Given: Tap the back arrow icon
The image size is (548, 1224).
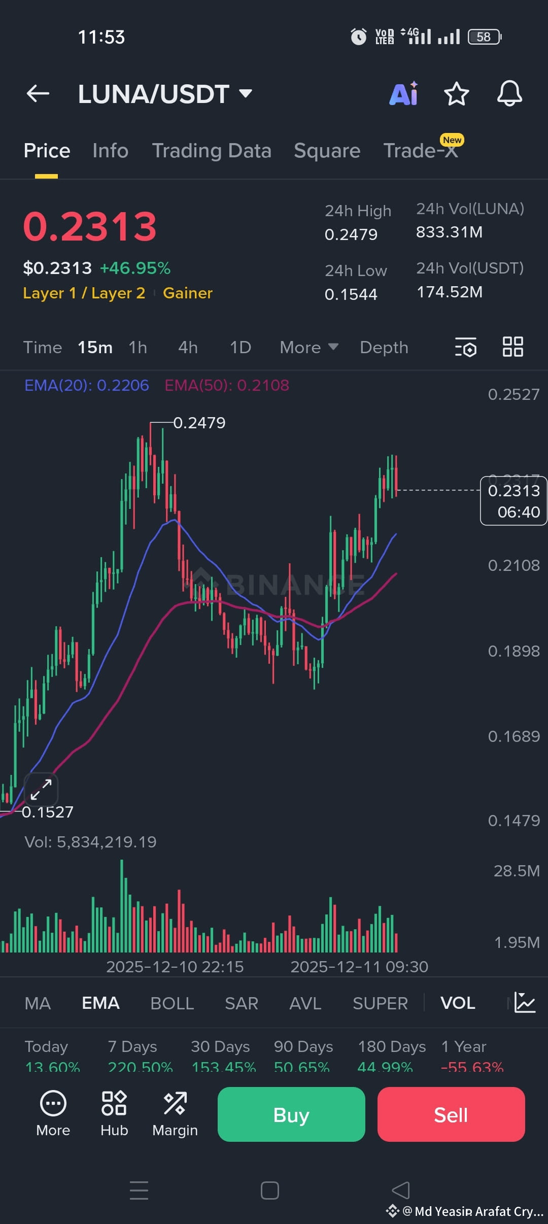Looking at the screenshot, I should pos(38,93).
